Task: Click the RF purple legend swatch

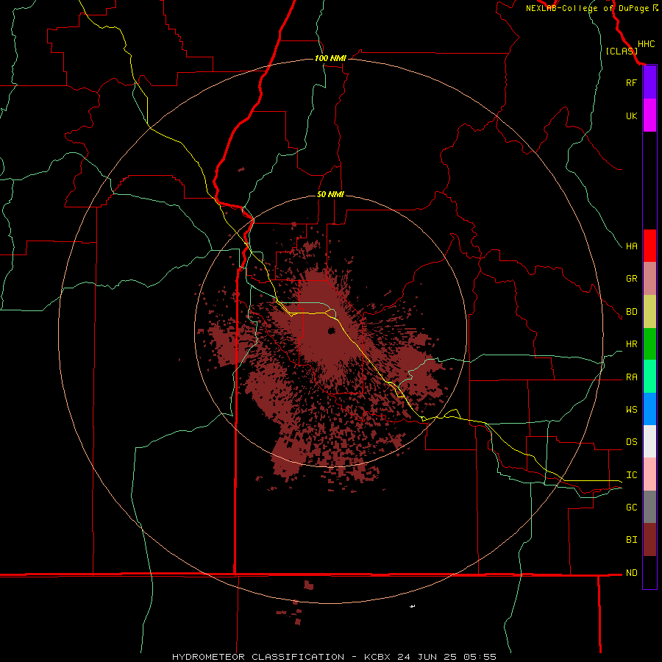Action: 649,82
